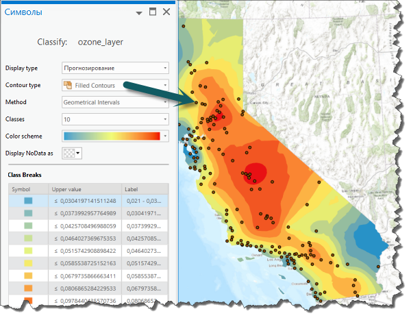
Task: Open the Method dropdown with Geometrical Intervals
Action: [114, 101]
